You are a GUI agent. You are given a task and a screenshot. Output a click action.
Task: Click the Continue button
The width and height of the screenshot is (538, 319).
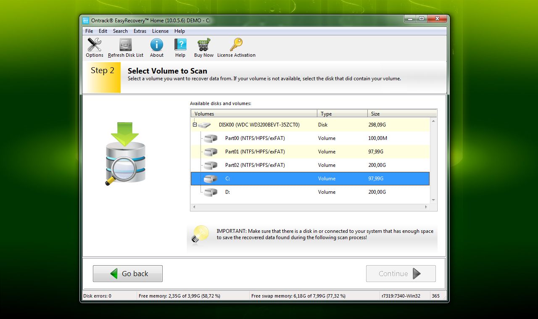coord(401,274)
